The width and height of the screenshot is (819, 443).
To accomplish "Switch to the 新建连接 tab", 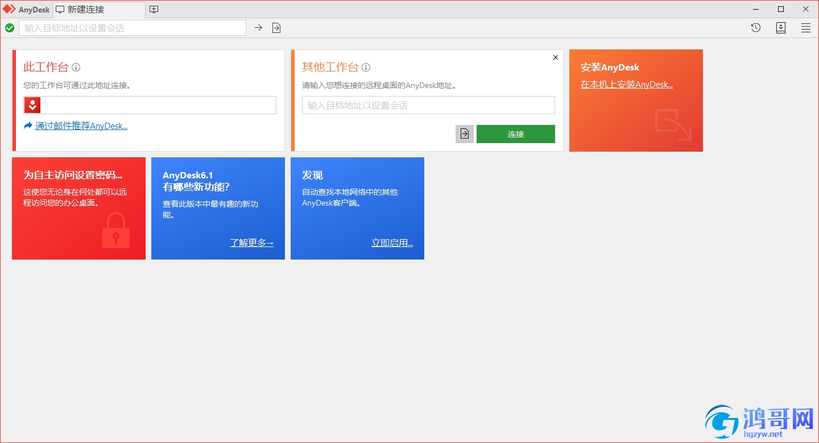I will click(99, 9).
